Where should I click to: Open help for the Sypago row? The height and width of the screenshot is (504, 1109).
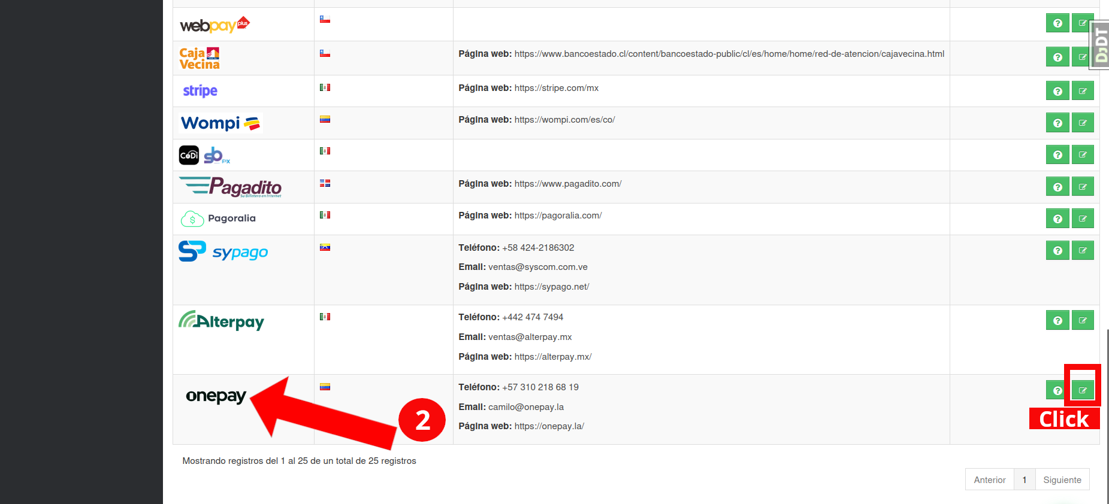pos(1057,250)
